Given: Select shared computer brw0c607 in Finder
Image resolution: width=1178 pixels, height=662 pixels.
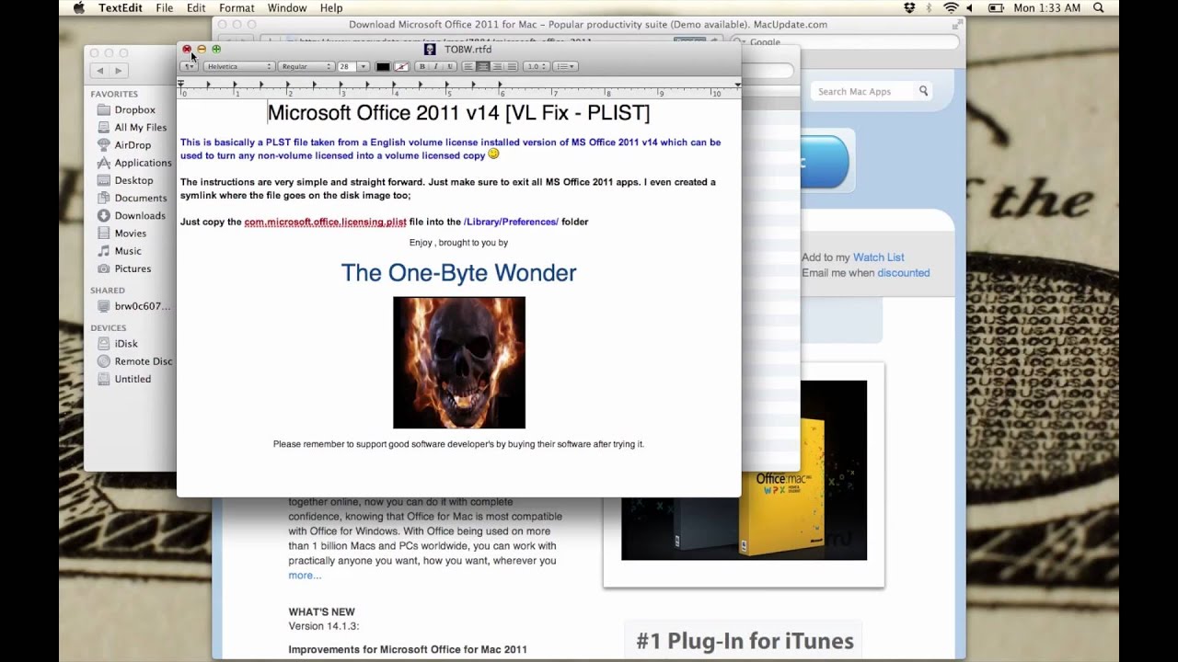Looking at the screenshot, I should [x=142, y=306].
